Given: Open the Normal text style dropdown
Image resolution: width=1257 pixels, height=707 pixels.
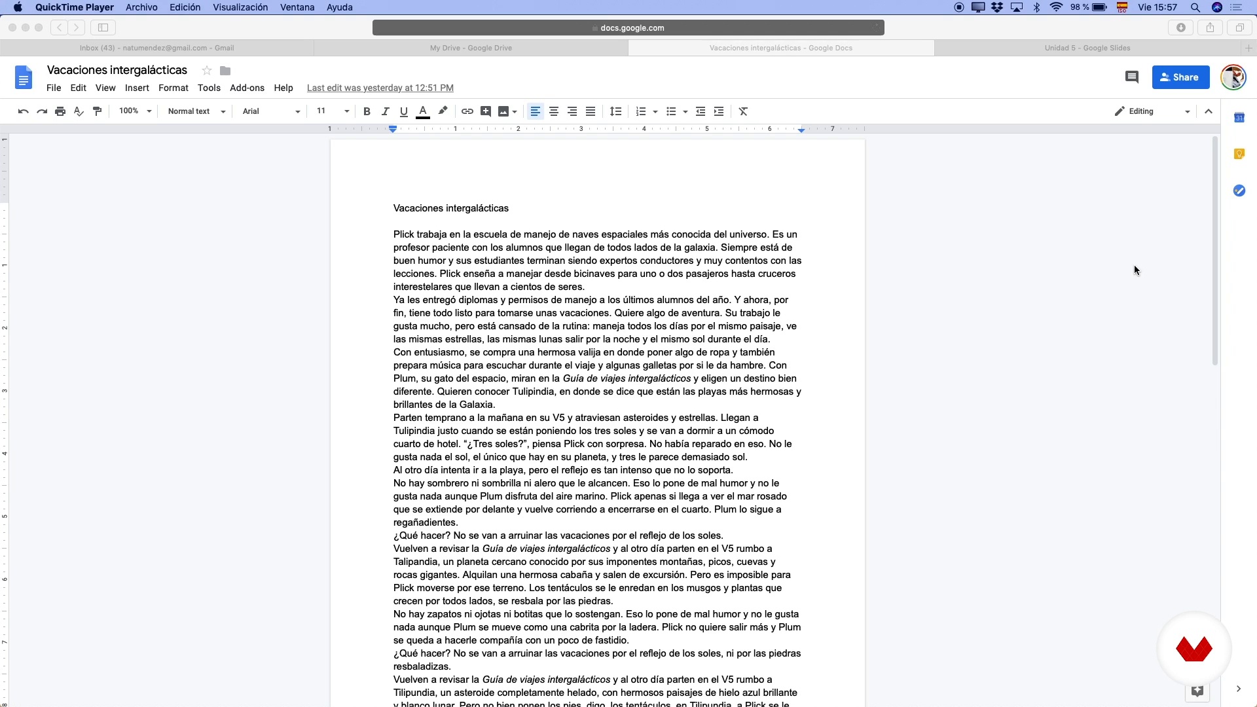Looking at the screenshot, I should pos(196,111).
